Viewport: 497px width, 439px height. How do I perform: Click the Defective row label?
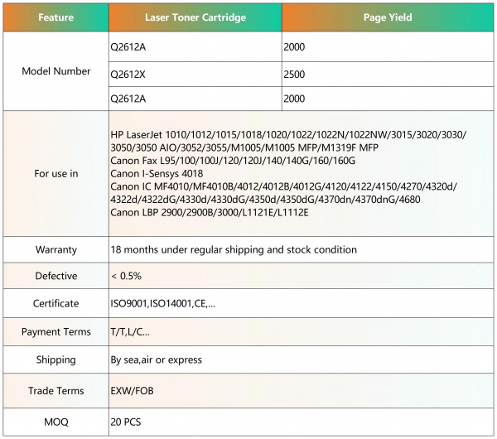pyautogui.click(x=56, y=276)
